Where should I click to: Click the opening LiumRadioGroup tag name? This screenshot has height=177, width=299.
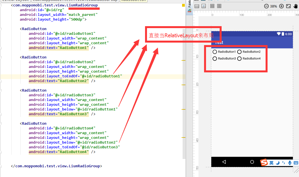click(x=55, y=5)
